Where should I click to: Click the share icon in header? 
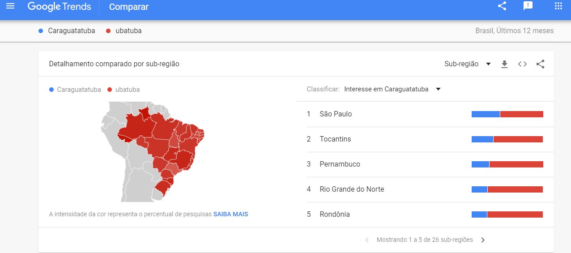(x=502, y=6)
